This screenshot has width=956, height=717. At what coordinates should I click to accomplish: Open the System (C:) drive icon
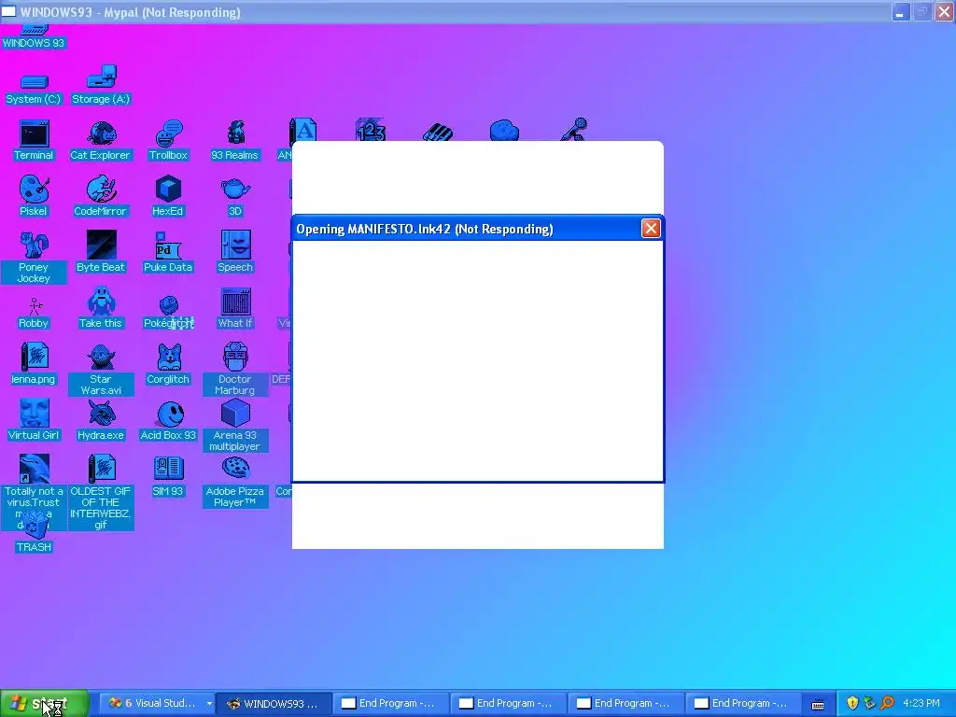tap(34, 89)
